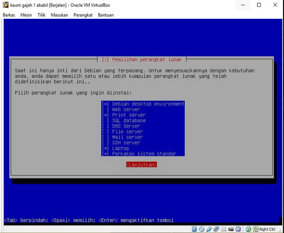
Task: Click the purple U features status icon
Action: (x=238, y=229)
